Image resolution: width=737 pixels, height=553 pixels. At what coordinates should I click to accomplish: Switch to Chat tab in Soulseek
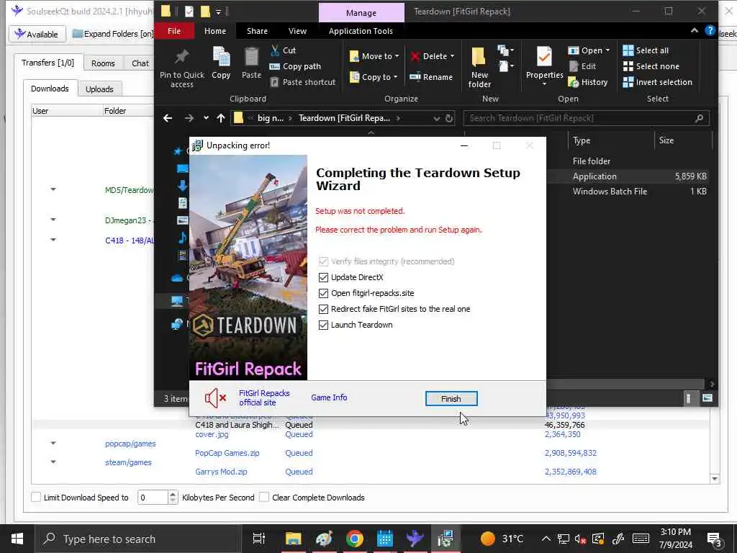(x=140, y=63)
